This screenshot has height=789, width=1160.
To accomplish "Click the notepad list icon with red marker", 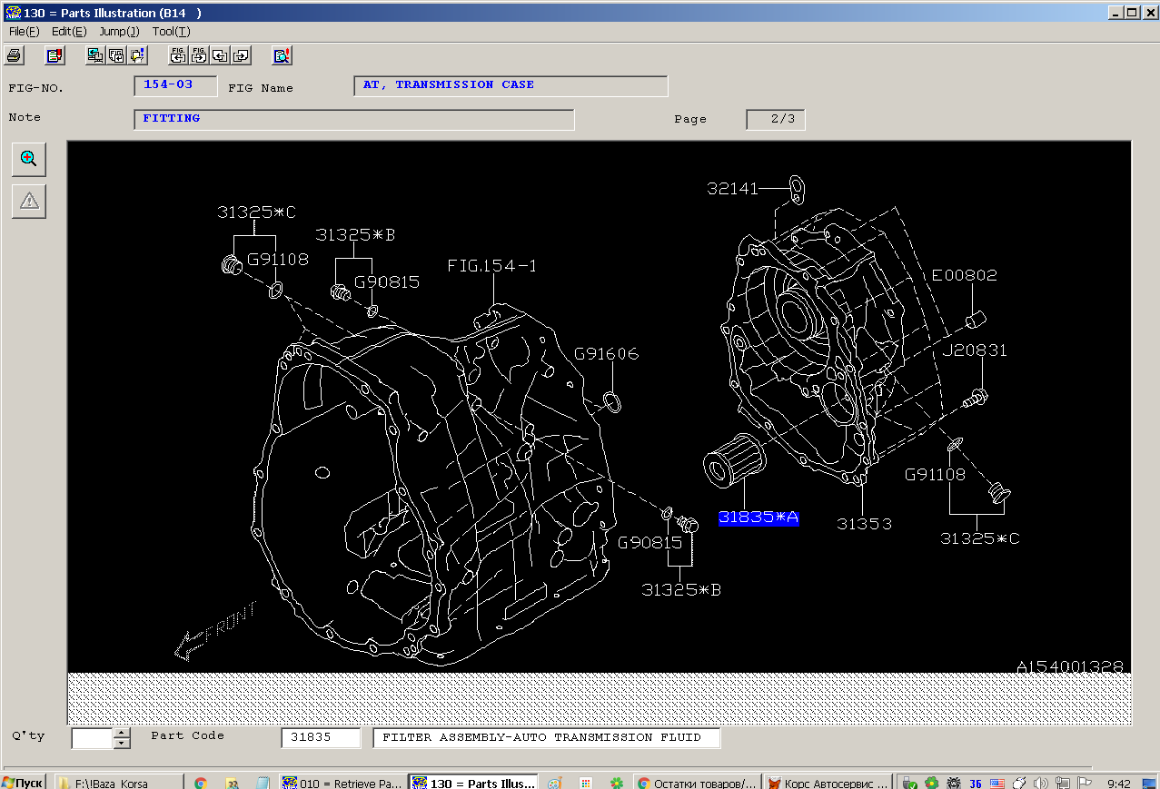I will click(55, 55).
